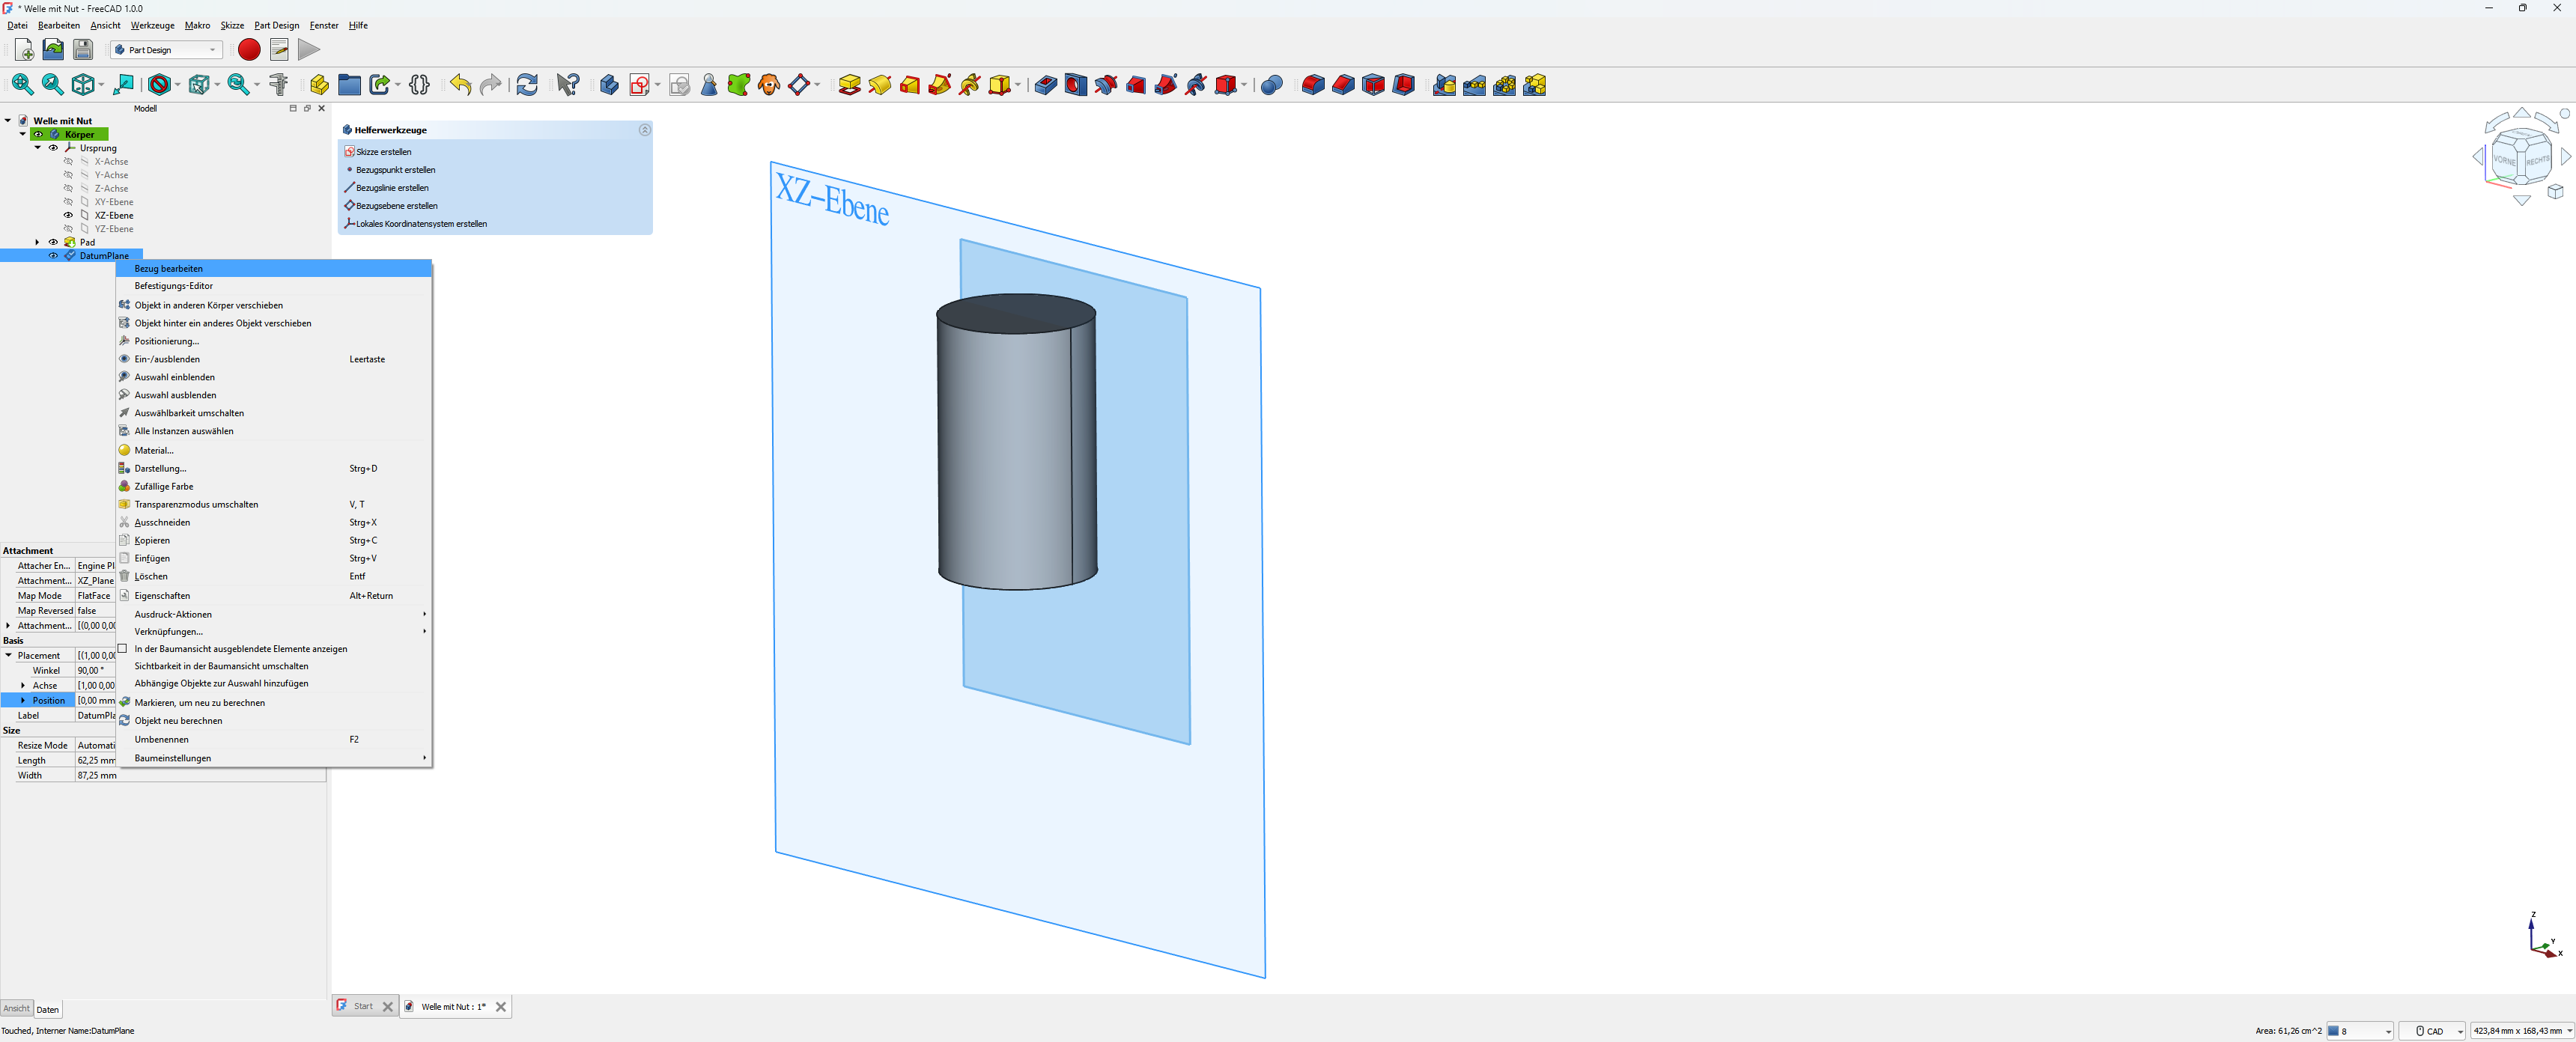Click the fit selection zoom icon

click(52, 85)
